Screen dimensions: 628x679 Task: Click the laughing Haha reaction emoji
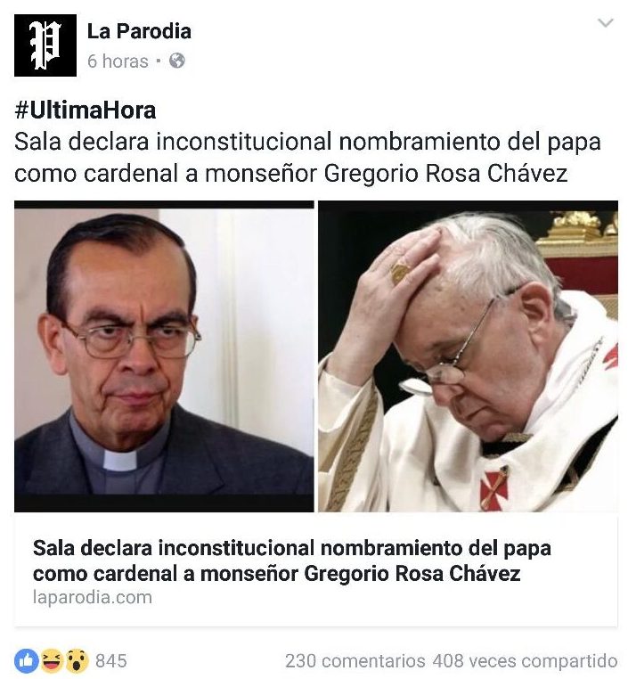(x=51, y=661)
